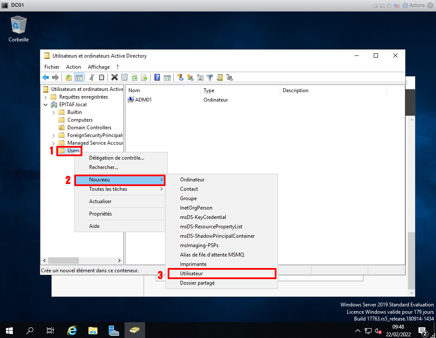
Task: Click the Cut scissors toolbar icon
Action: 91,77
